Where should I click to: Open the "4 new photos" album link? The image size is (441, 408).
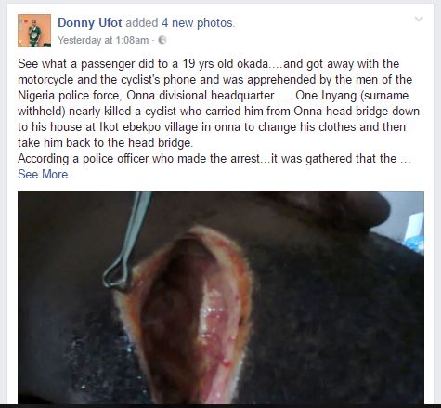pos(198,22)
